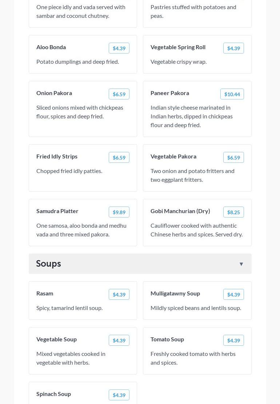Click the Paneer Pakora $10.44 price tag
The height and width of the screenshot is (404, 280).
click(x=232, y=94)
